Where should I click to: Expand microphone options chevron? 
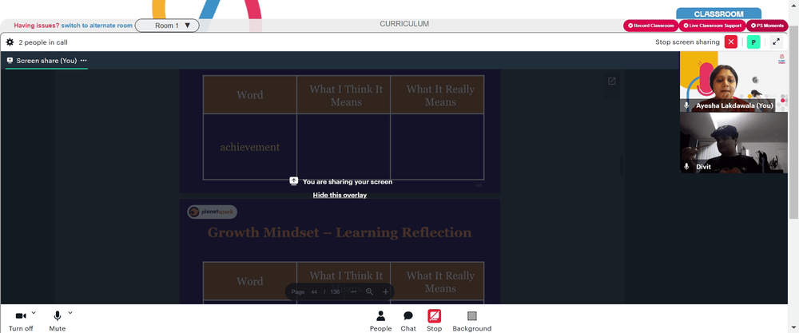pos(70,312)
